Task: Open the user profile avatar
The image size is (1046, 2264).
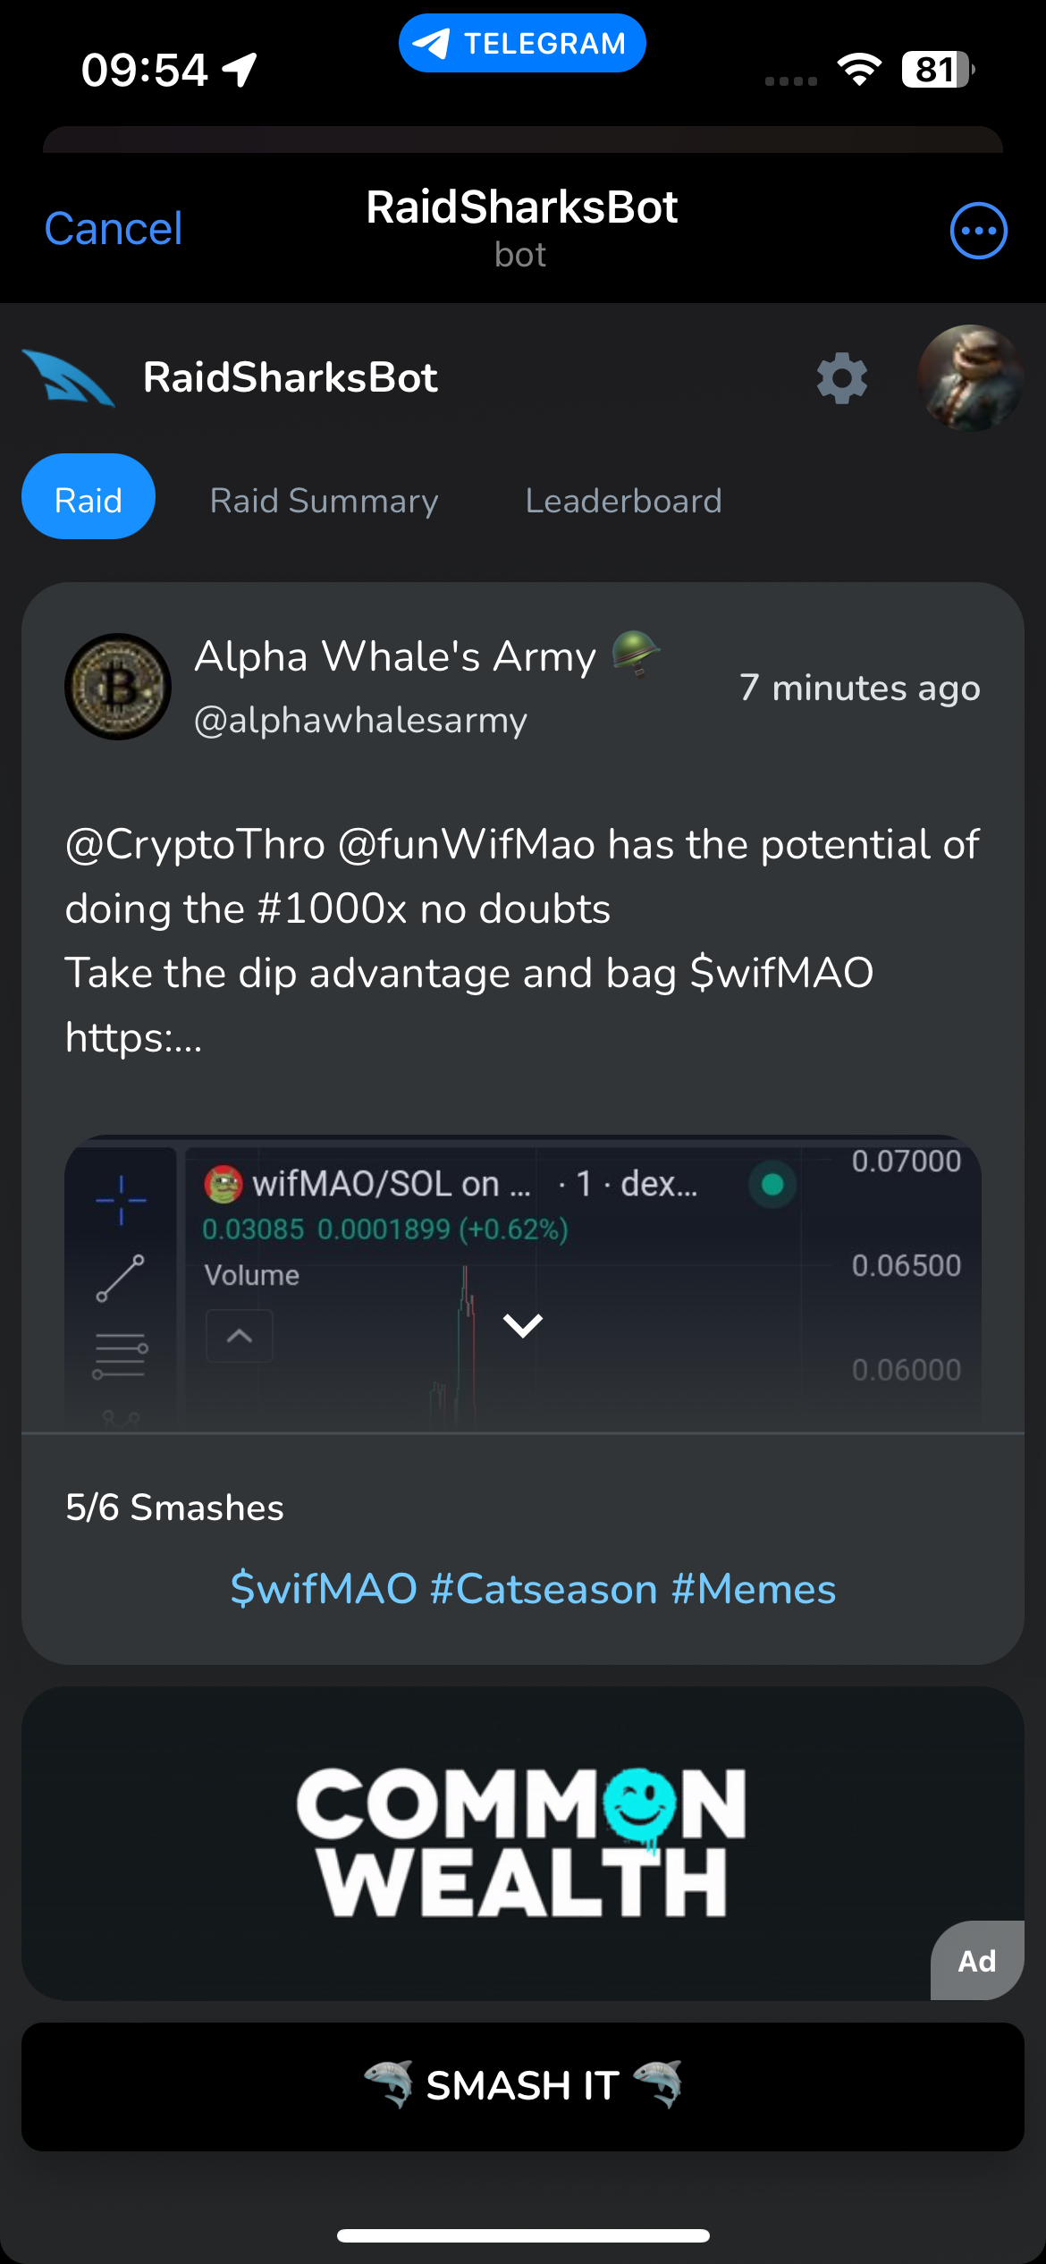Action: (970, 378)
